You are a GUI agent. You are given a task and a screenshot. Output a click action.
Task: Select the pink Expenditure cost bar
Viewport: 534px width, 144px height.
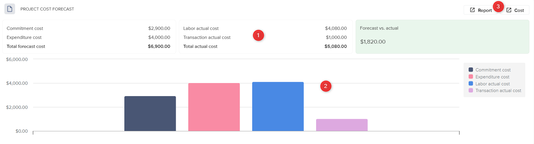[214, 107]
